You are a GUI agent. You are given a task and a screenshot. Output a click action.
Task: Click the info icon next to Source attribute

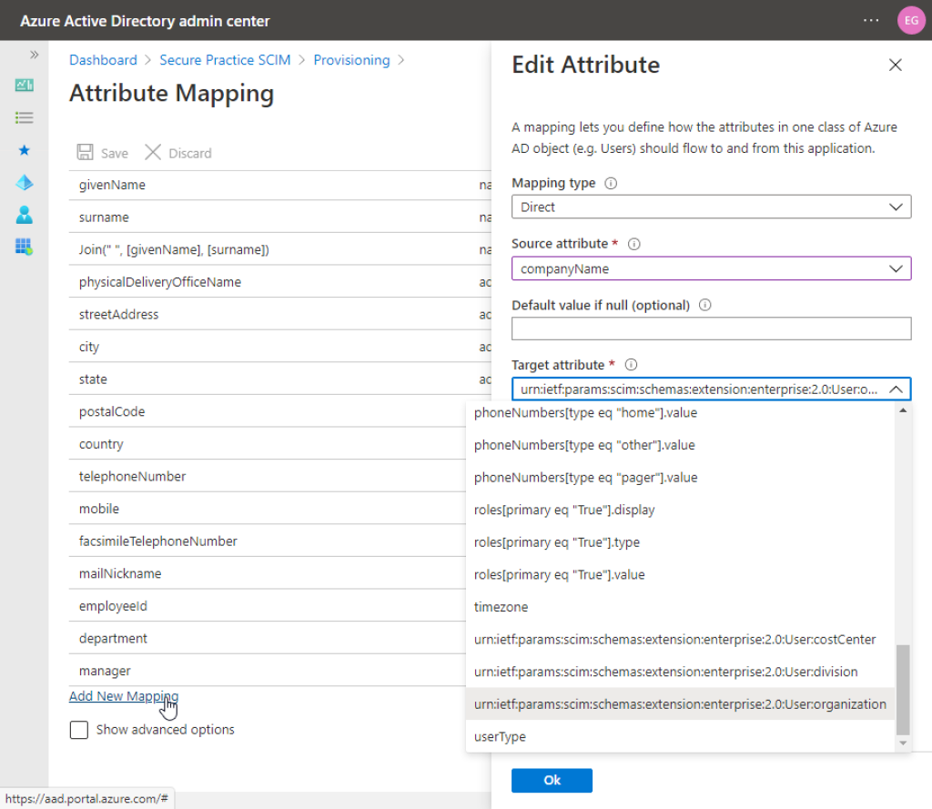(x=634, y=244)
